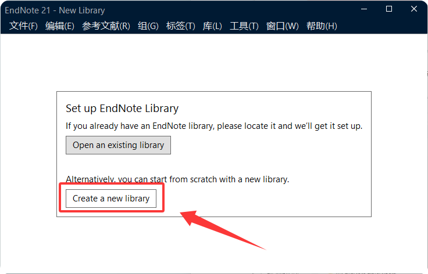Click Open an existing library button
The width and height of the screenshot is (428, 274).
pos(118,145)
